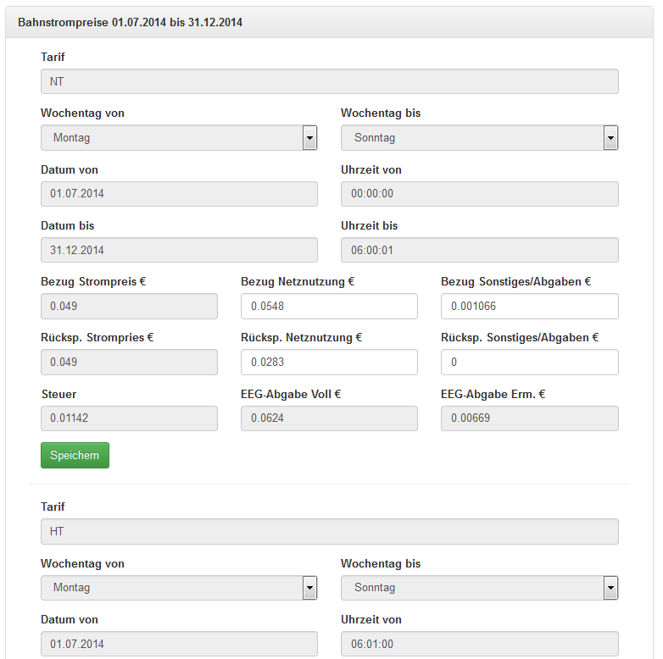
Task: Click the Bezug Strompreis field
Action: coord(129,307)
